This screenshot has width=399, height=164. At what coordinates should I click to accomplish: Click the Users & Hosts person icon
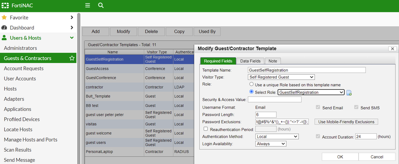click(x=4, y=38)
